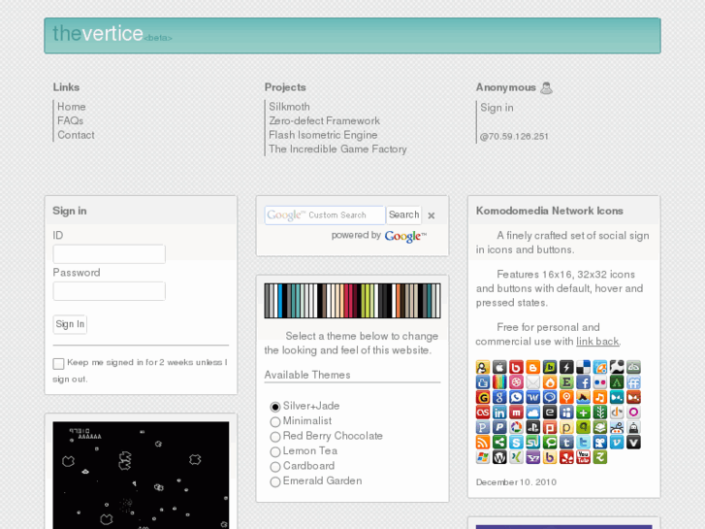Click the red Last.fm icon

483,412
